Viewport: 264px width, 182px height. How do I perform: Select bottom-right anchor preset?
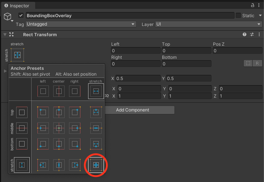click(75, 144)
